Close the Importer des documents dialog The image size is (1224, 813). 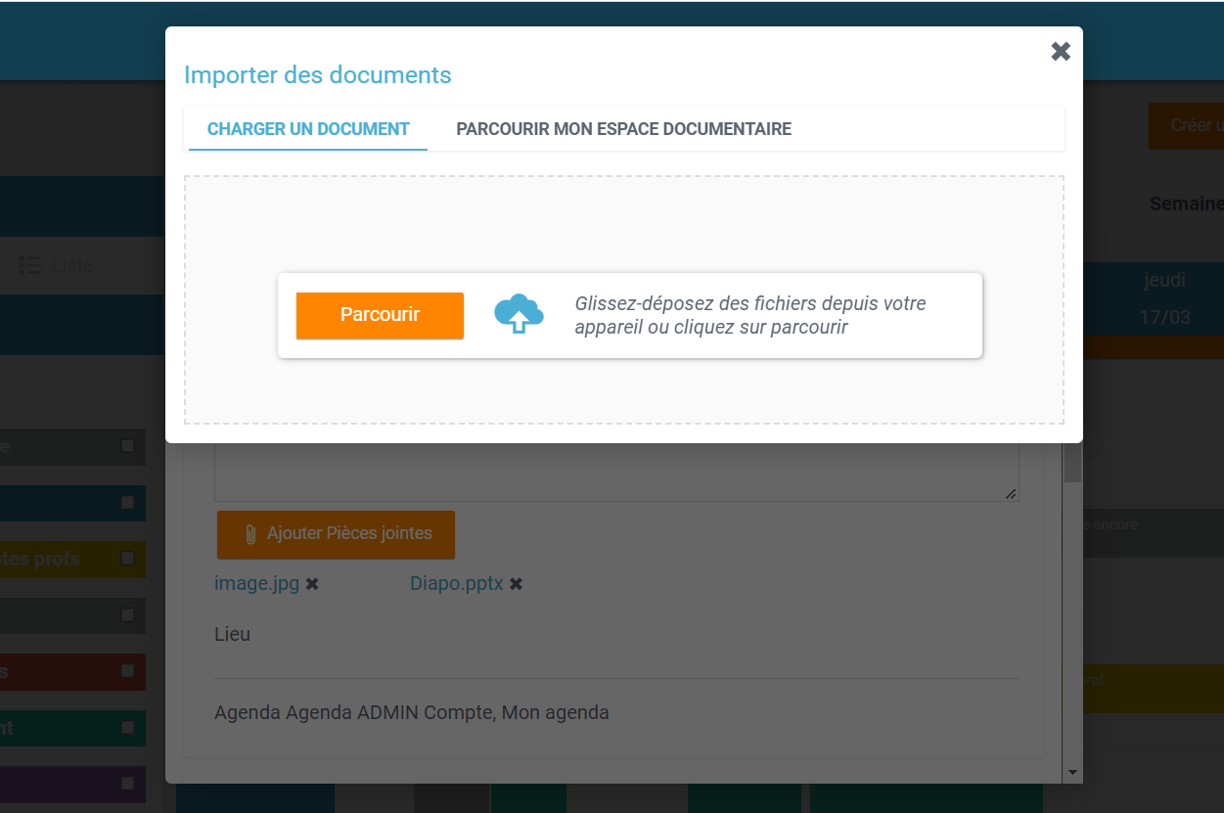click(1061, 52)
